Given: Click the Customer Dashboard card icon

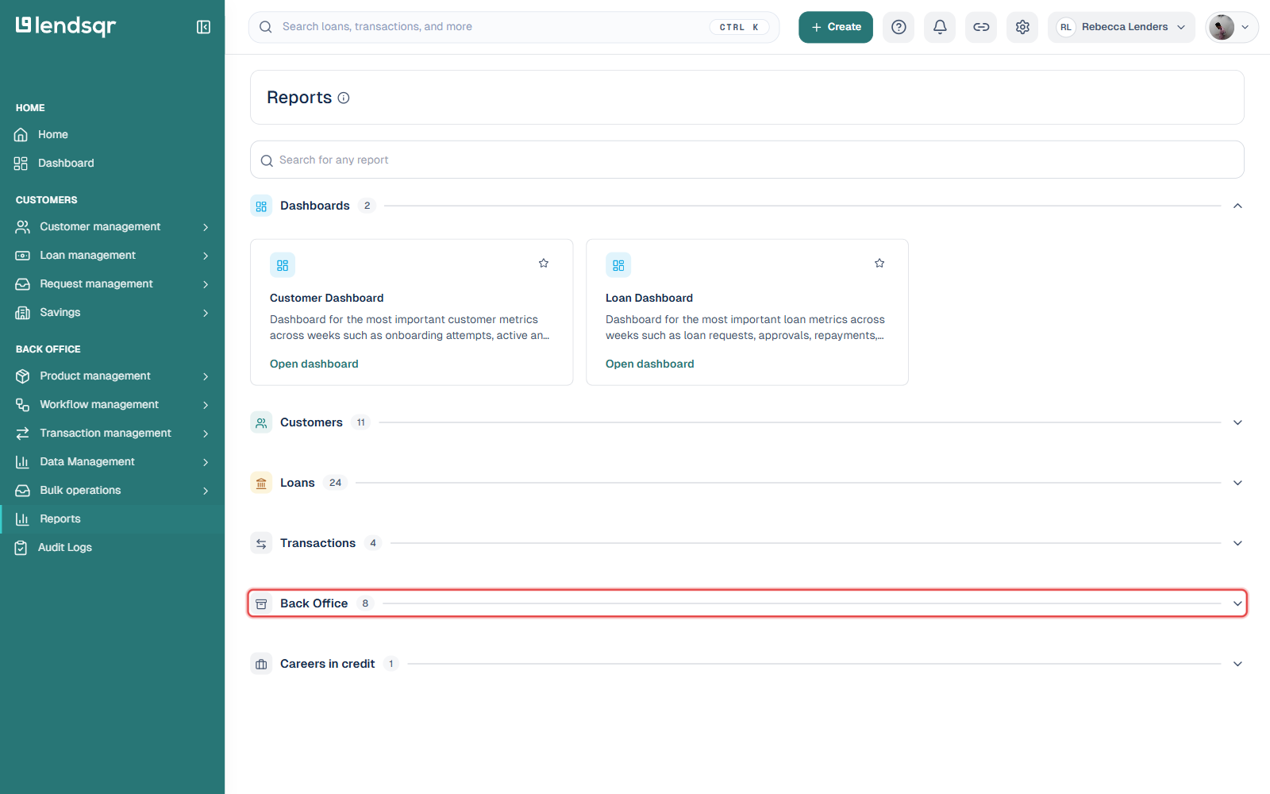Looking at the screenshot, I should 283,265.
